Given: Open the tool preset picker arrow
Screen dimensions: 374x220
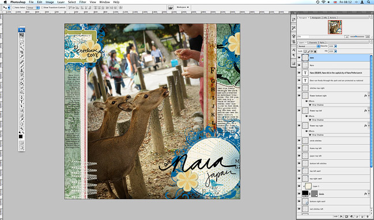Looking at the screenshot, I should coord(9,7).
